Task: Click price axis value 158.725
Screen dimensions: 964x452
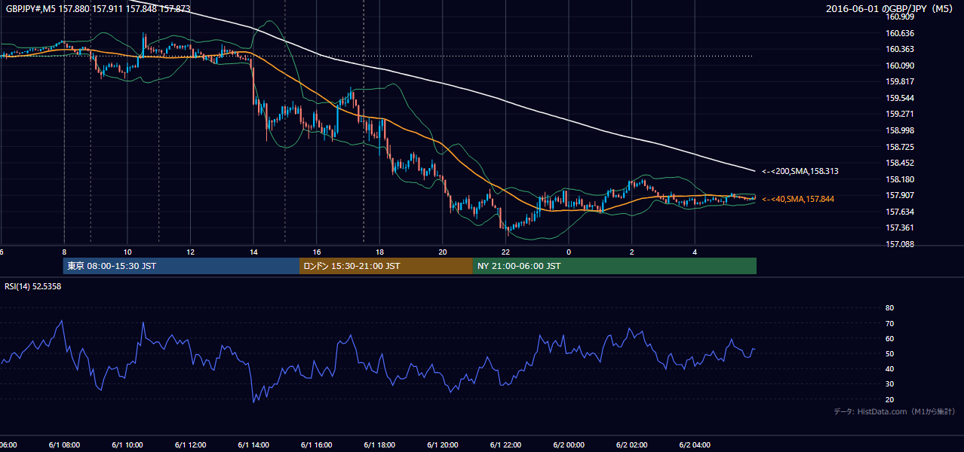Action: [x=901, y=147]
